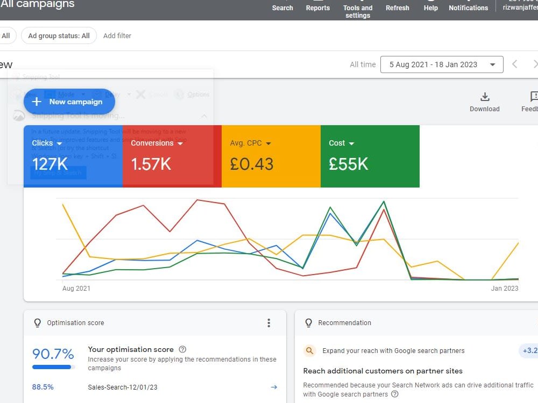The width and height of the screenshot is (538, 403).
Task: Click the All campaigns title
Action: point(38,4)
